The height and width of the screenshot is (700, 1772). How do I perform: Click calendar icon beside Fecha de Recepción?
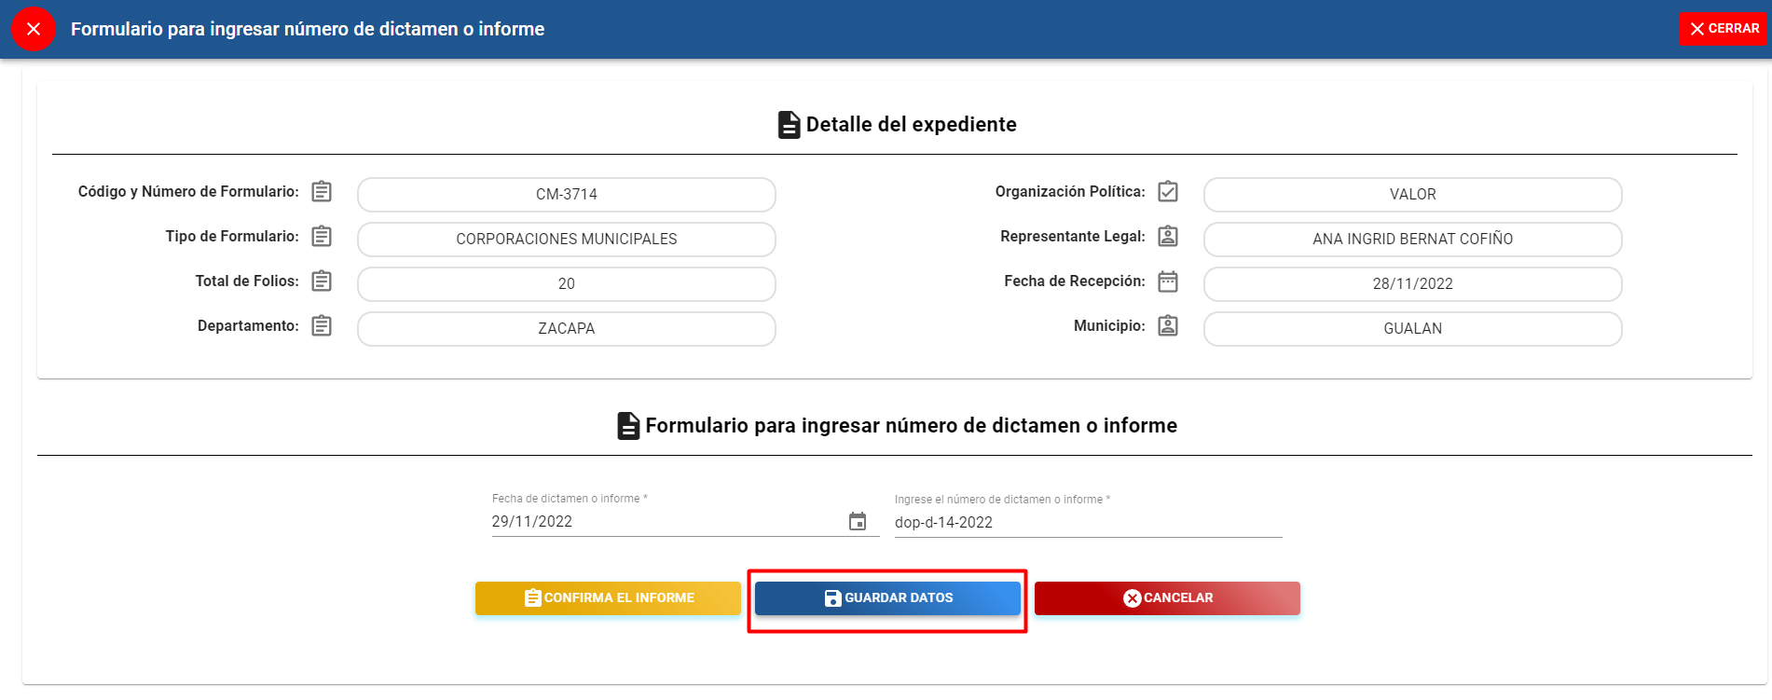pyautogui.click(x=1168, y=281)
